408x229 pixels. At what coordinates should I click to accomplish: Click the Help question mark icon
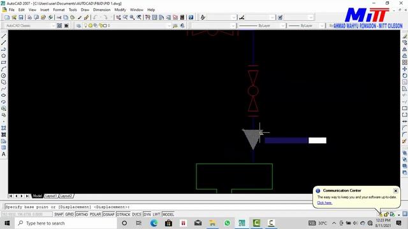(191, 17)
